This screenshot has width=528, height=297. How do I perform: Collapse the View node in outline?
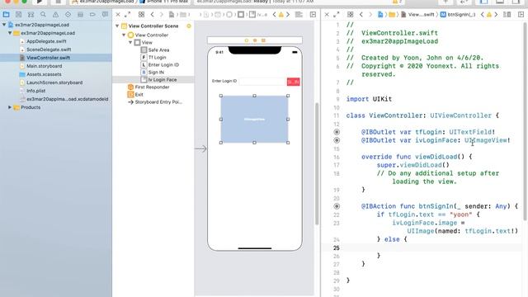[130, 42]
